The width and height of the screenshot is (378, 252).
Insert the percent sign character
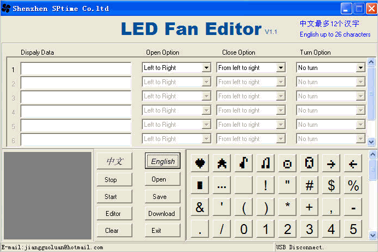pyautogui.click(x=353, y=185)
